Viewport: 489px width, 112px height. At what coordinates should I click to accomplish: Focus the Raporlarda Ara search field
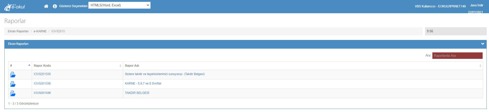[x=457, y=55]
